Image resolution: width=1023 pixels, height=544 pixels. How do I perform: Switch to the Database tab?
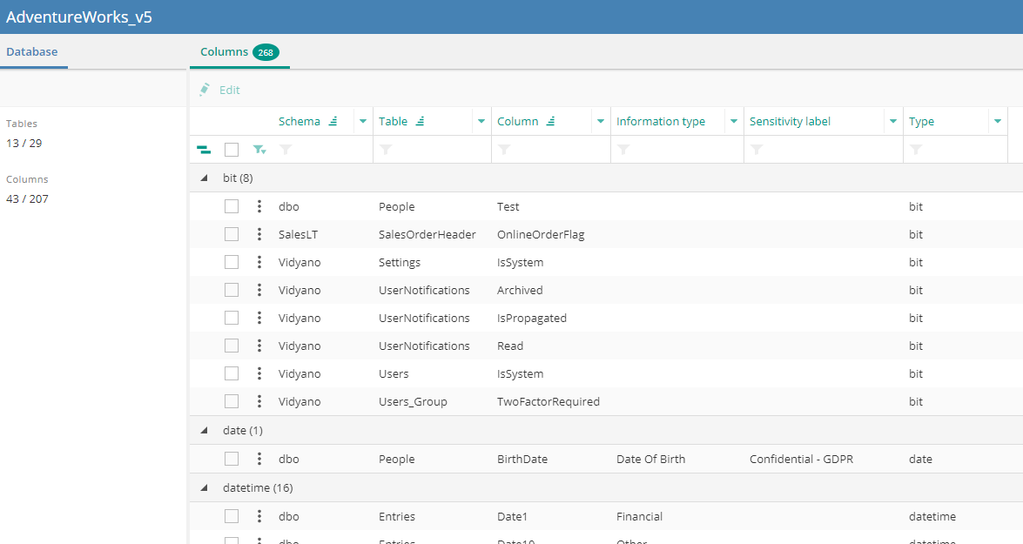(32, 51)
